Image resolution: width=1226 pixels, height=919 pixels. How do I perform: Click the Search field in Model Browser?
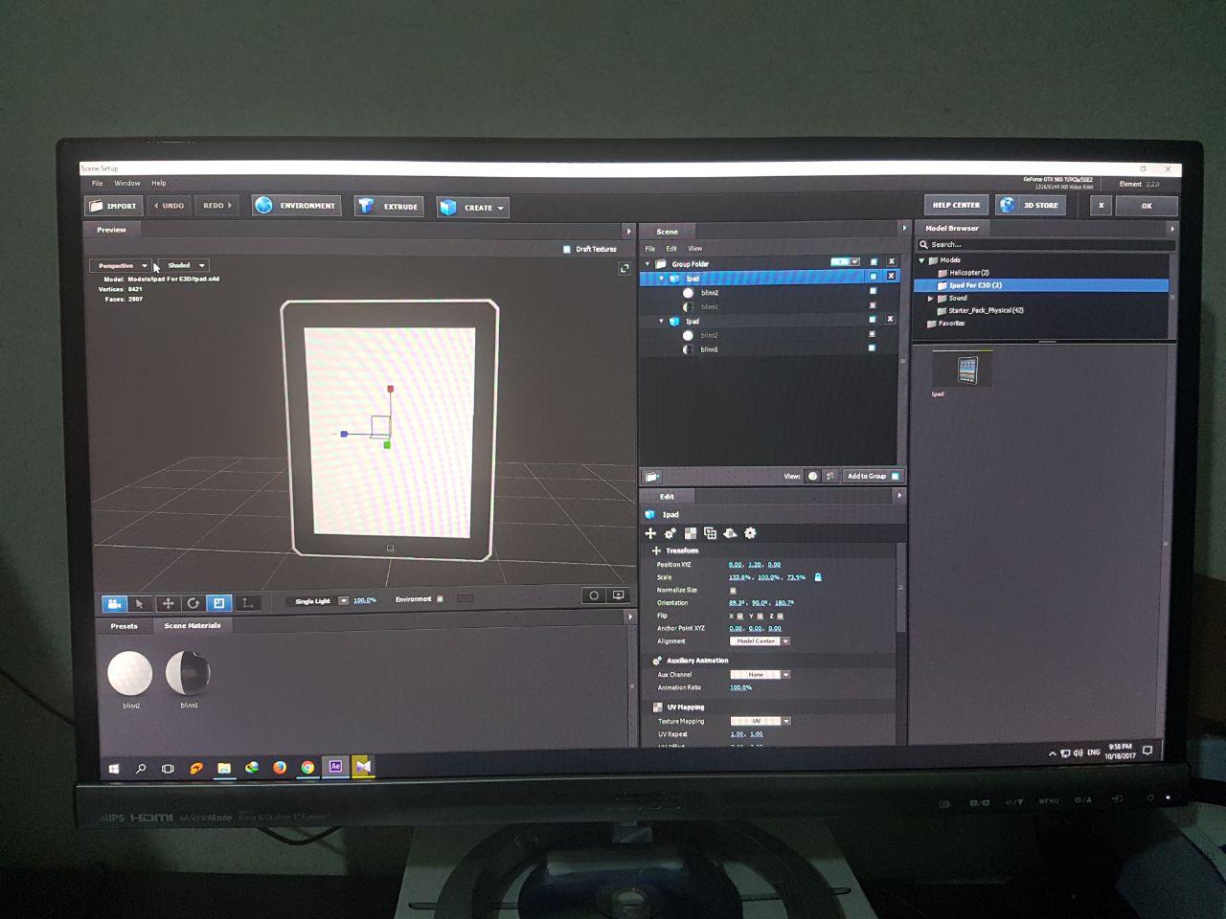[1044, 245]
